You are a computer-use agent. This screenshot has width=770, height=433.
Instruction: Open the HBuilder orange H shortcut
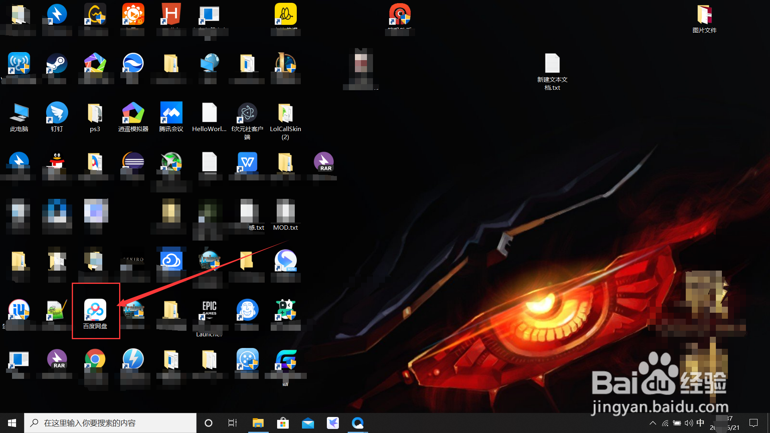click(171, 14)
